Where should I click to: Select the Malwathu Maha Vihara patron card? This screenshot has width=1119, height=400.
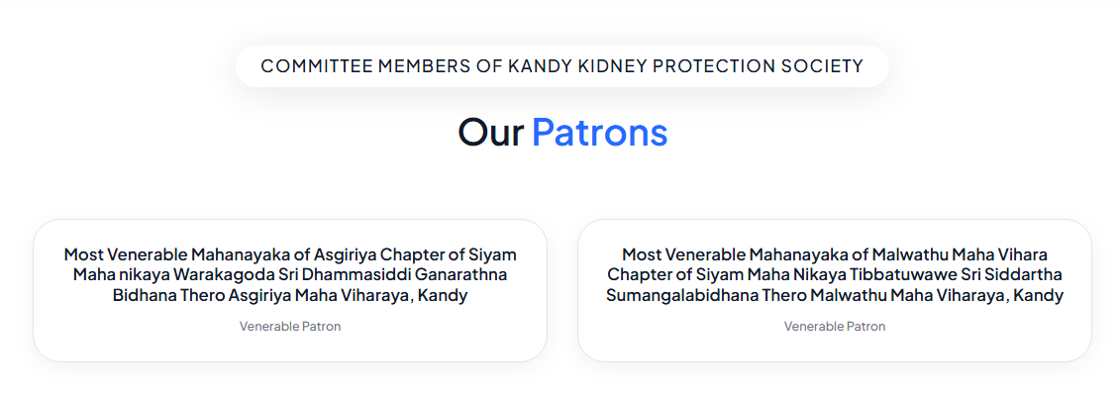click(834, 290)
